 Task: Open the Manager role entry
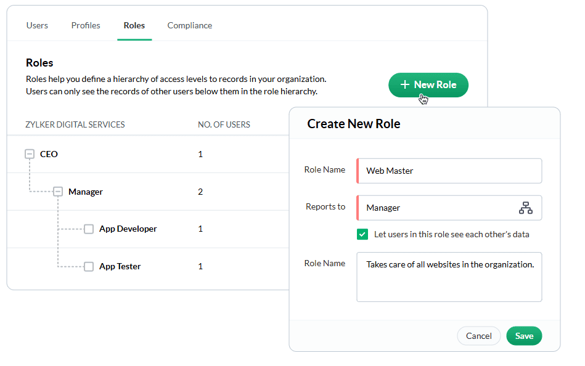point(86,192)
